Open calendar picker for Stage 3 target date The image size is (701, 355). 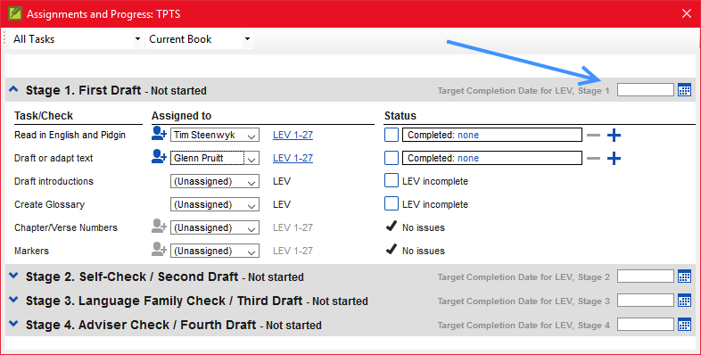tap(684, 301)
